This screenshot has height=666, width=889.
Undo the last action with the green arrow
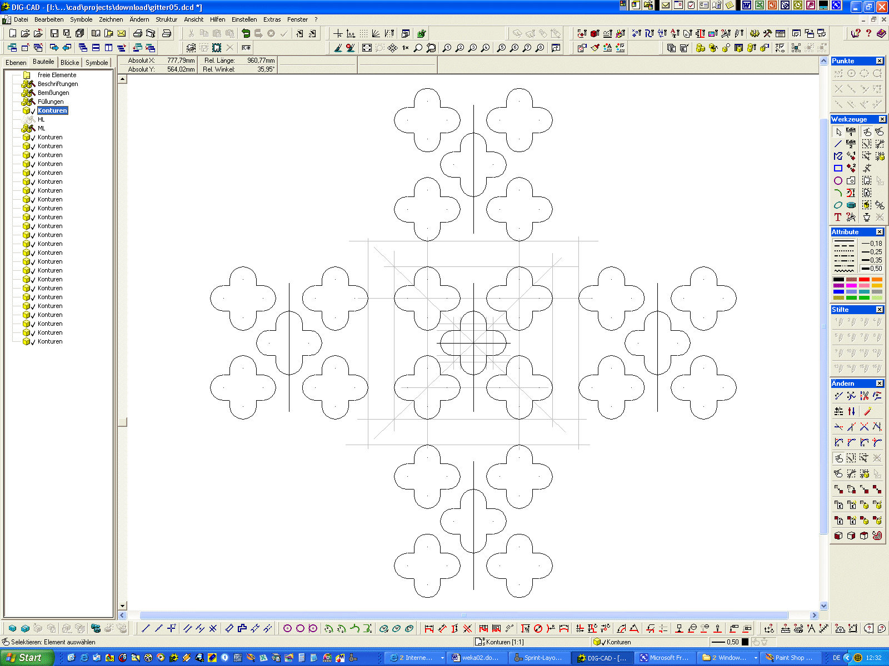246,34
